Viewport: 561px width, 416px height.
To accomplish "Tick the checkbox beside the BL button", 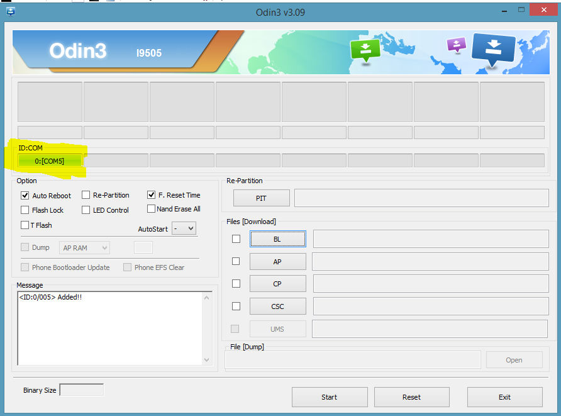I will click(236, 239).
